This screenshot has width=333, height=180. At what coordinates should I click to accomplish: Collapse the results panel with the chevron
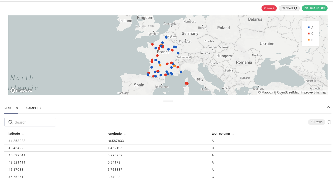(328, 107)
